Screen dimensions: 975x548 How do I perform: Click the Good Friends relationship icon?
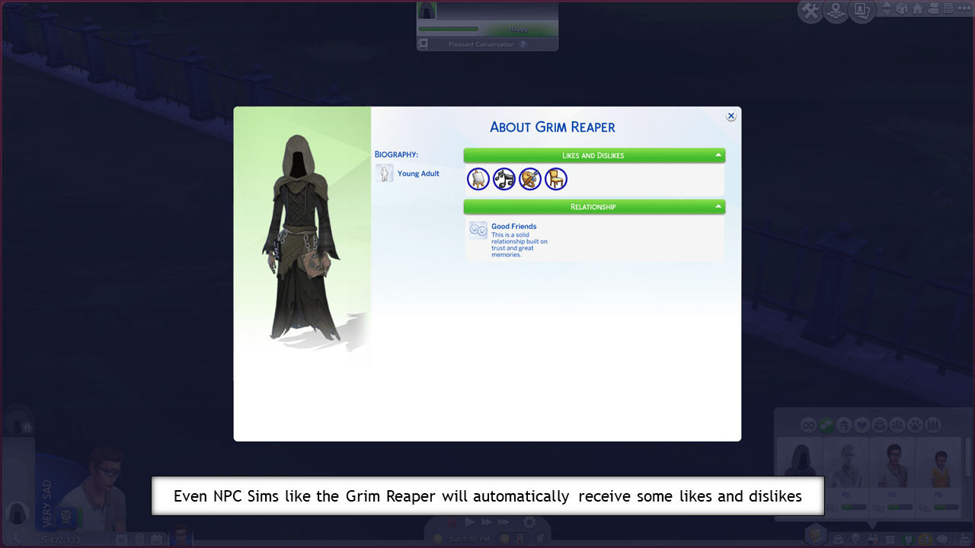(x=478, y=231)
